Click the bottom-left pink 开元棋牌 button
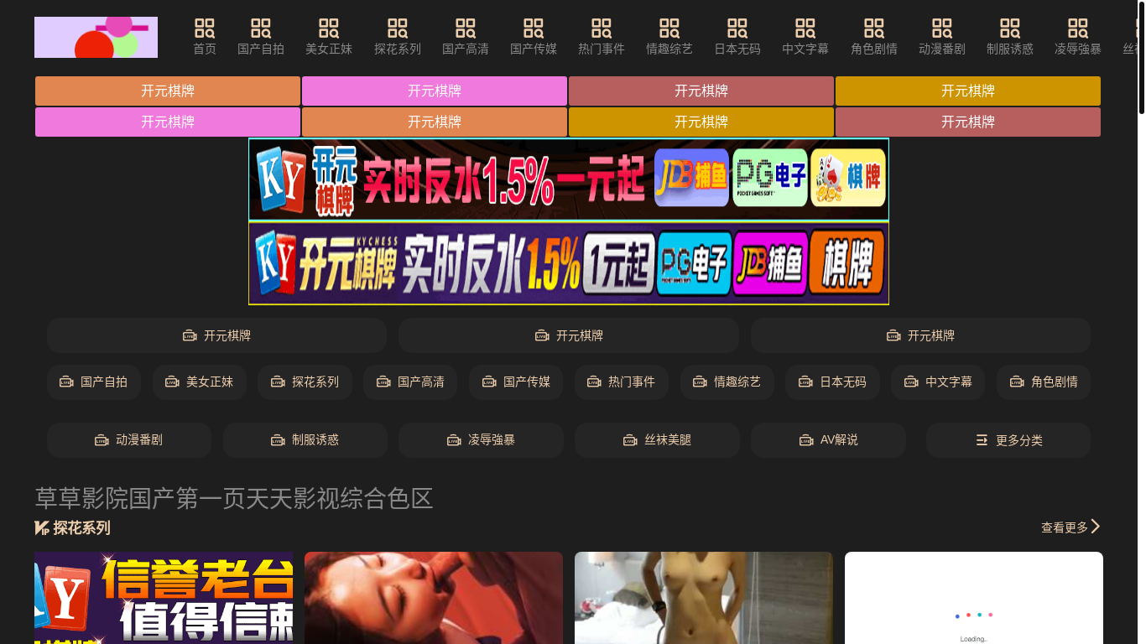1146x644 pixels. (168, 122)
